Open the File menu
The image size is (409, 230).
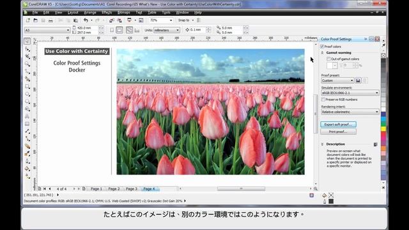click(x=35, y=12)
